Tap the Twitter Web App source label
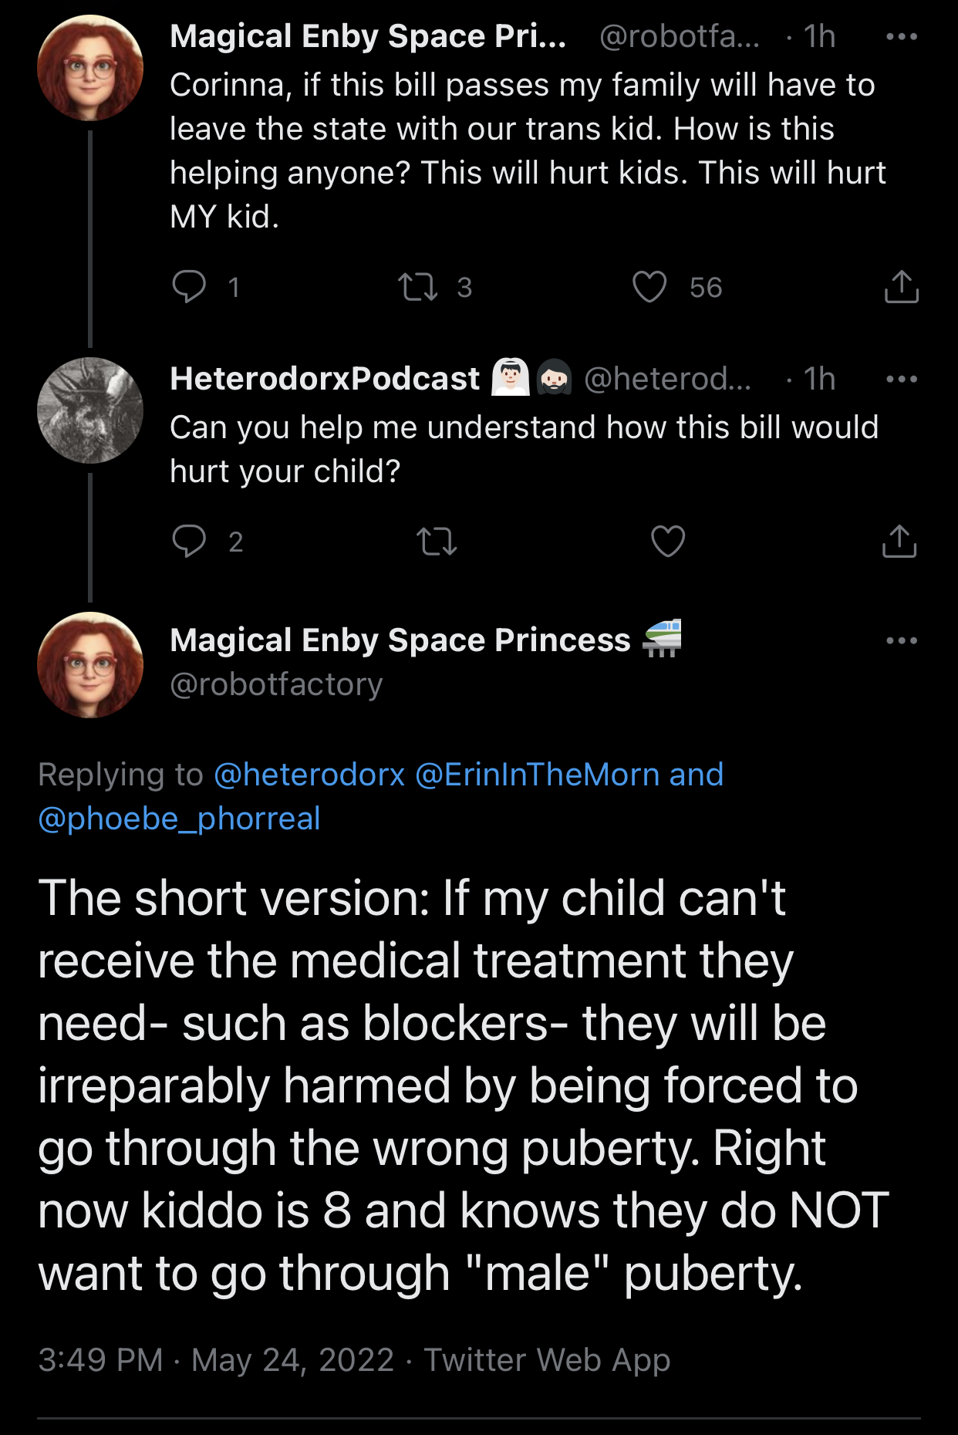Screen dimensions: 958x1435 pyautogui.click(x=547, y=1359)
